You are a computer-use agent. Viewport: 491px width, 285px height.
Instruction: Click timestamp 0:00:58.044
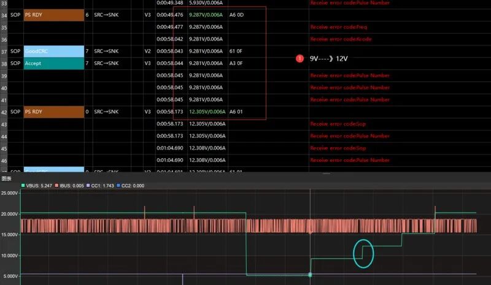click(170, 63)
